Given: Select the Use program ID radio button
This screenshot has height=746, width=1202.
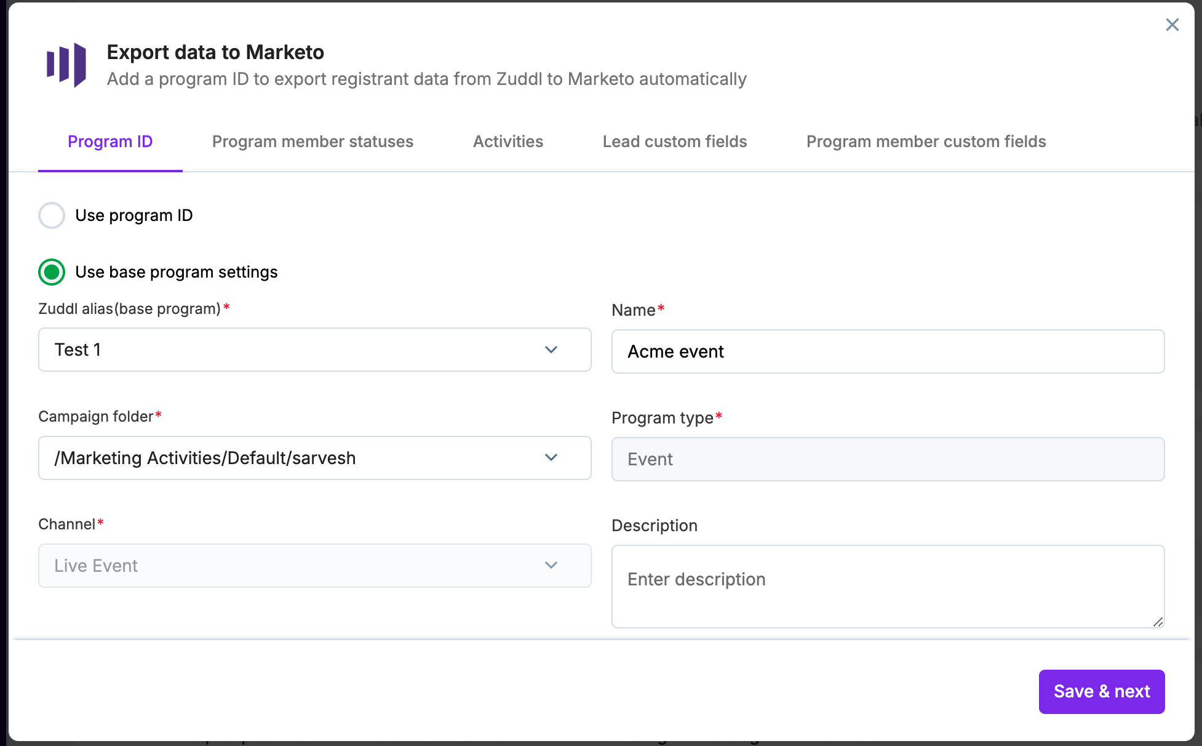Looking at the screenshot, I should 52,215.
